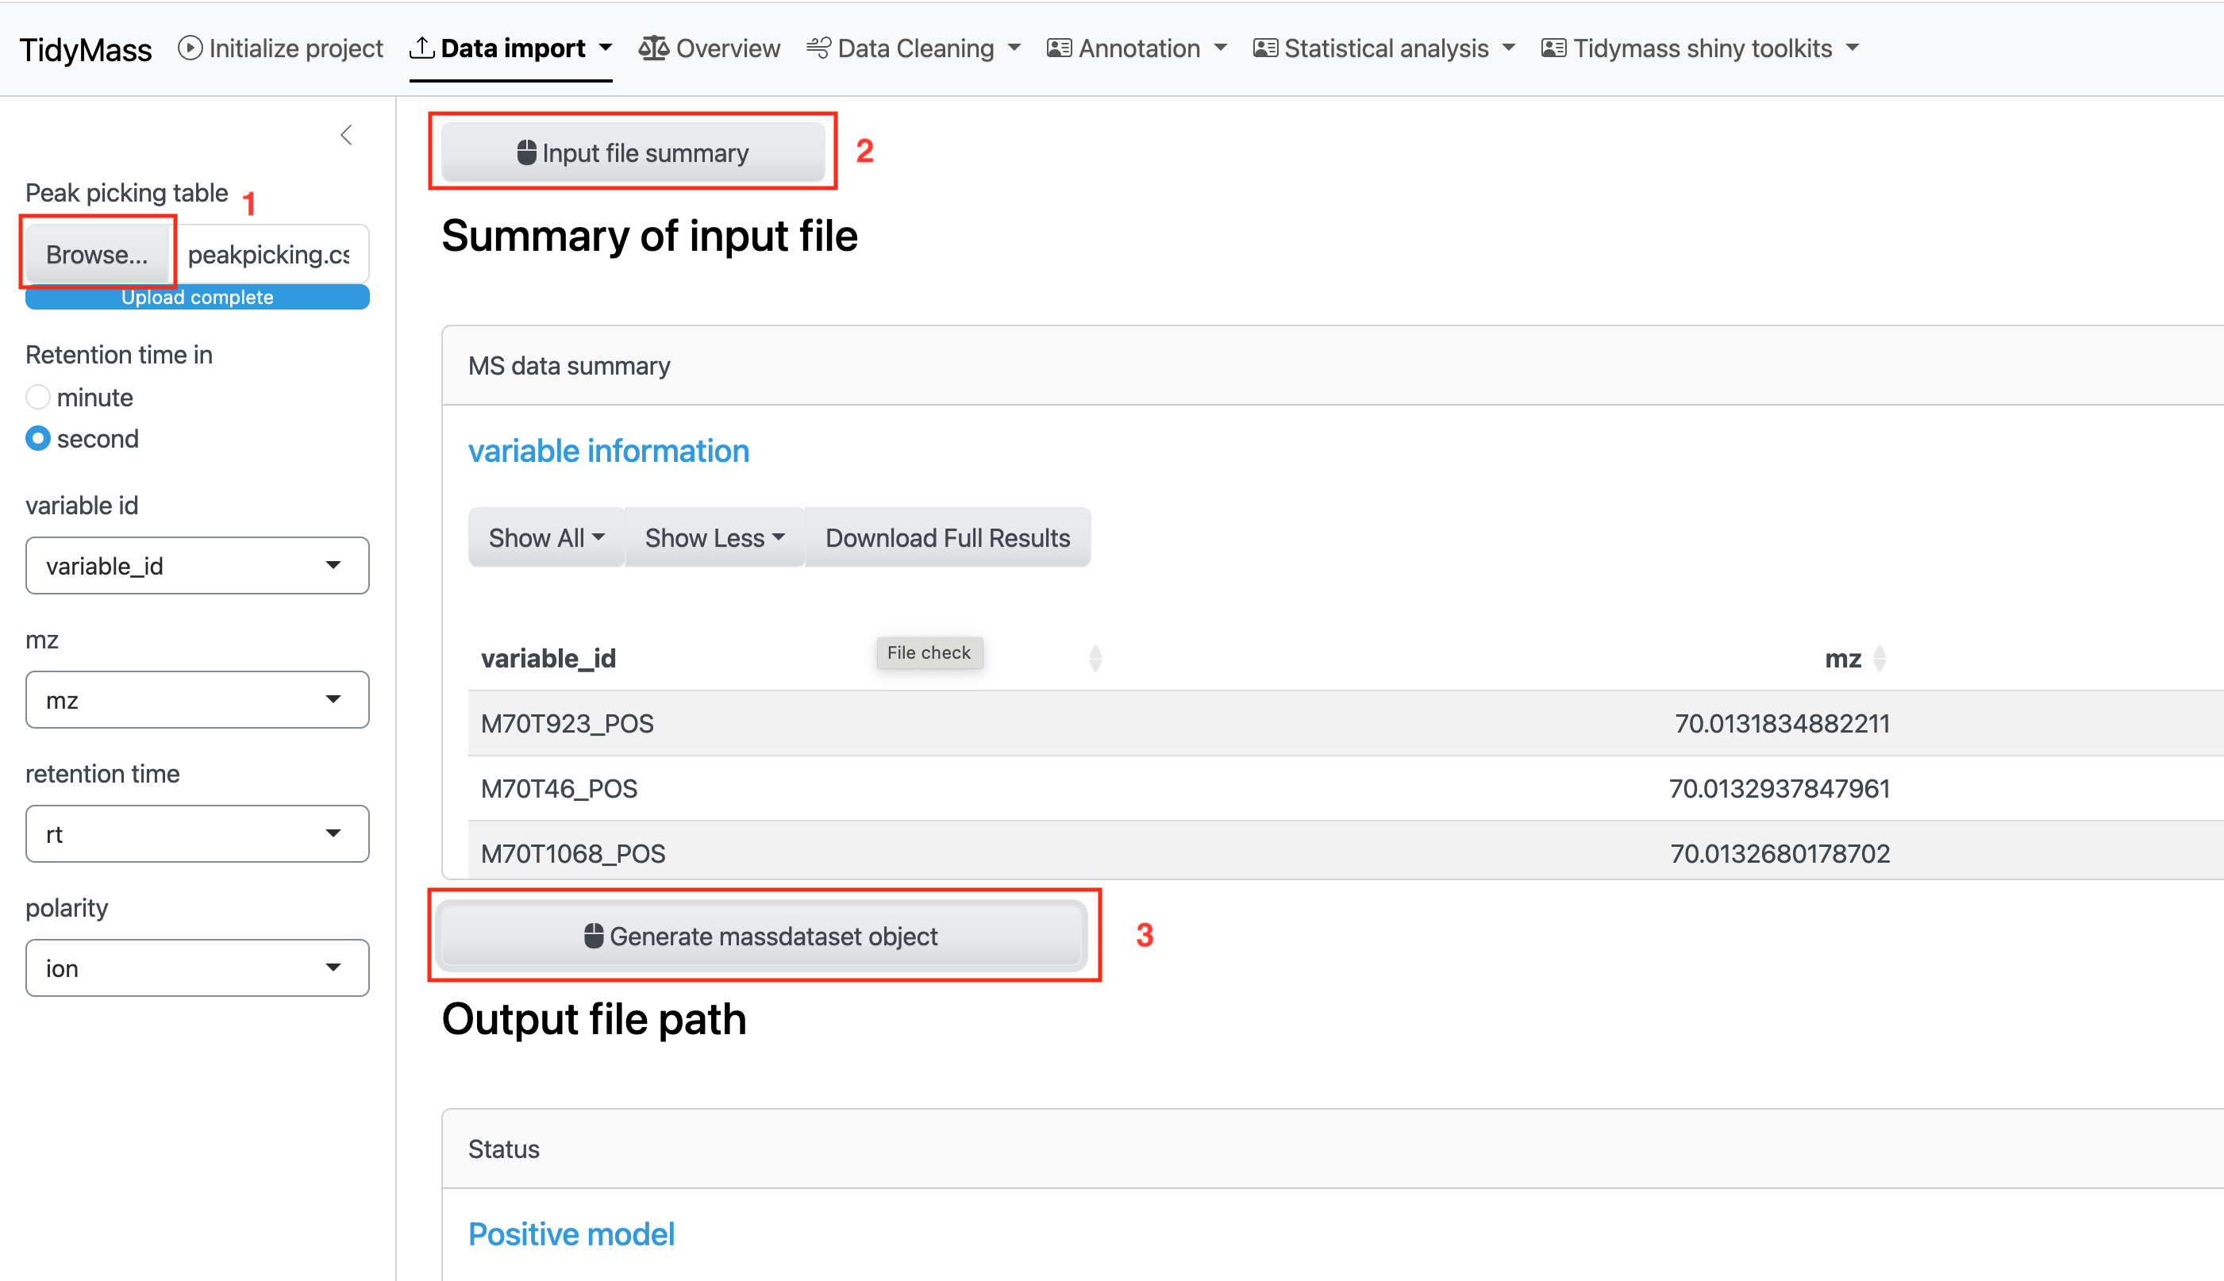The image size is (2224, 1281).
Task: Open the Data Cleaning menu
Action: (x=914, y=48)
